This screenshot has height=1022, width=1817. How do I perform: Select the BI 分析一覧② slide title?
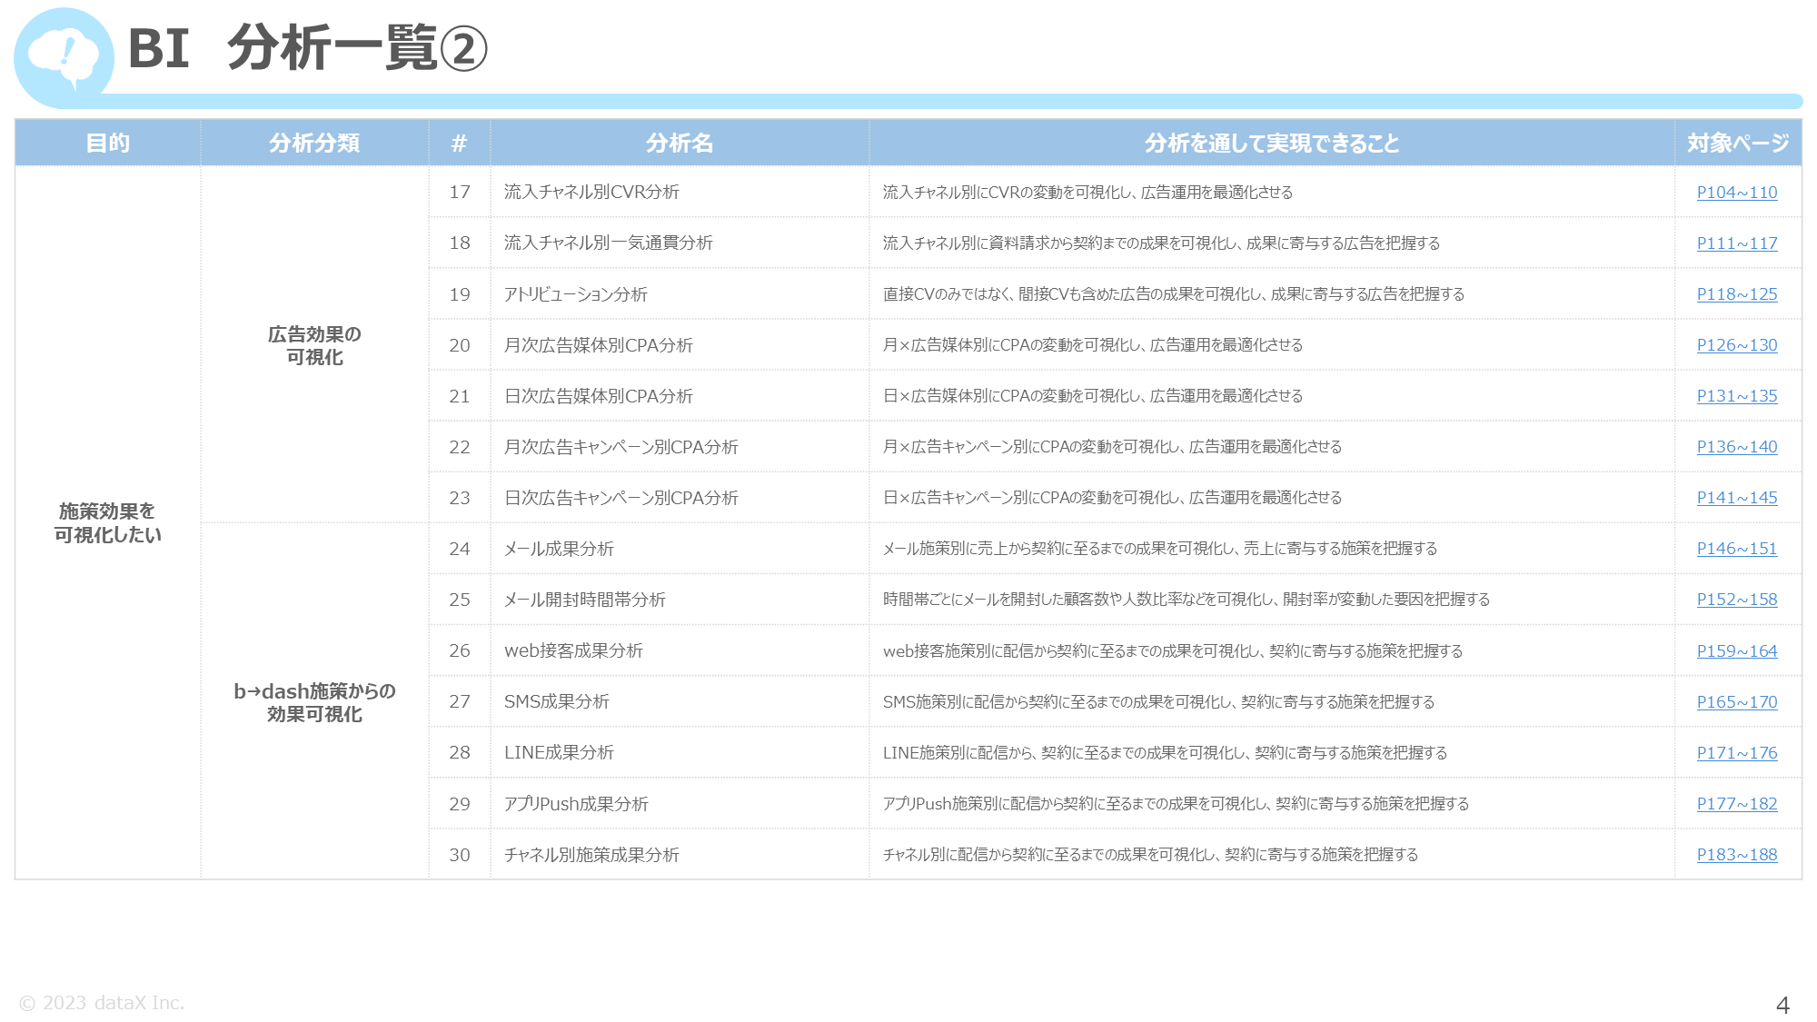pyautogui.click(x=307, y=48)
